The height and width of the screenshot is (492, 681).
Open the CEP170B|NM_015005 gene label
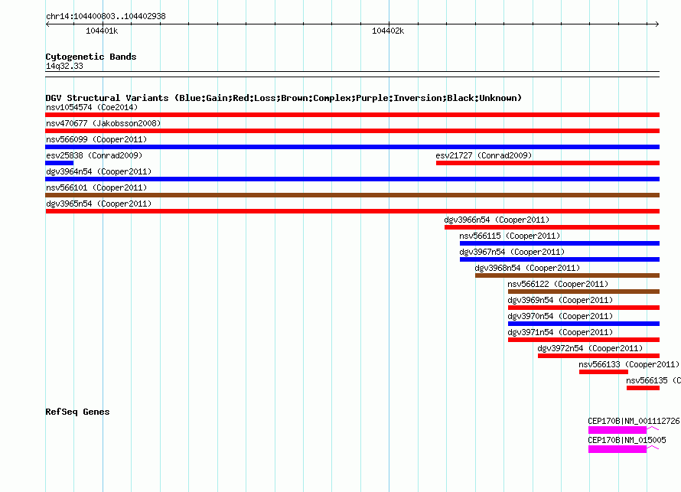click(627, 440)
